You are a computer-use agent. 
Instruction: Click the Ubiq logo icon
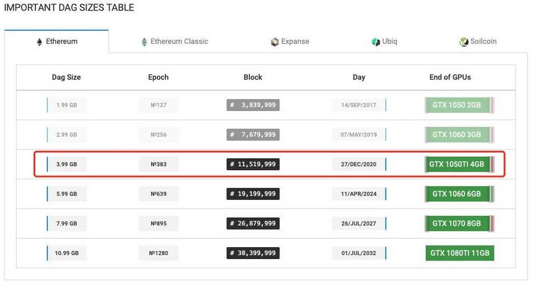pos(376,42)
